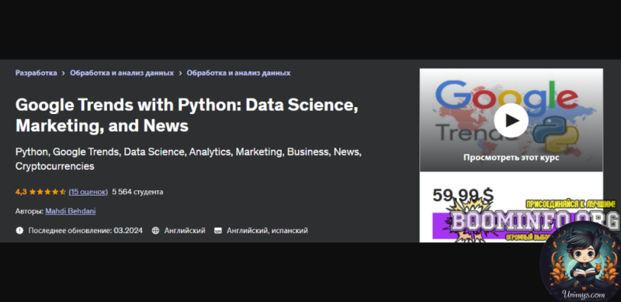621x302 pixels.
Task: Click the Последнее обновление: 03.2024 text
Action: click(x=85, y=231)
